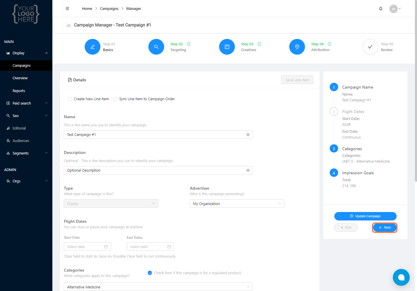Click the logo placeholder in the sidebar
The image size is (417, 291).
point(26,14)
